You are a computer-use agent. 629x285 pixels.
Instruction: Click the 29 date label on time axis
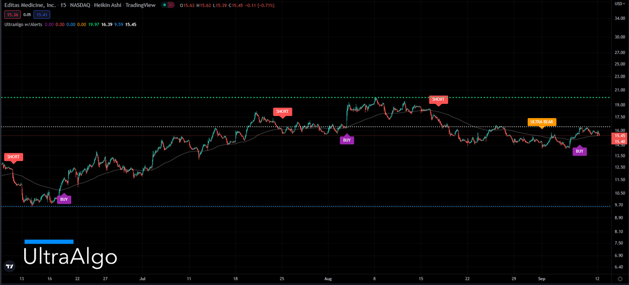pos(514,279)
